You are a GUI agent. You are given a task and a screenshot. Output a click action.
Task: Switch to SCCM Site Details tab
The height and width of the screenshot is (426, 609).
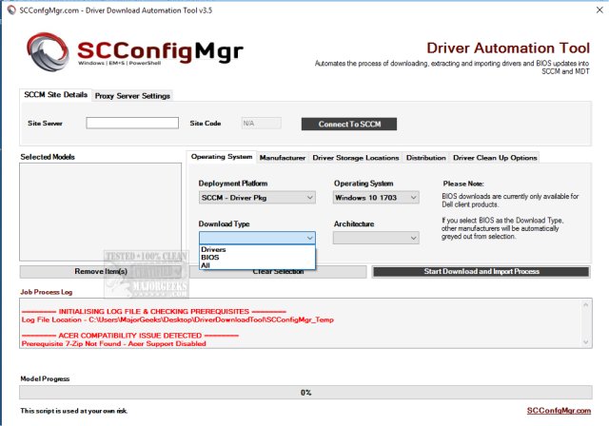click(x=55, y=95)
